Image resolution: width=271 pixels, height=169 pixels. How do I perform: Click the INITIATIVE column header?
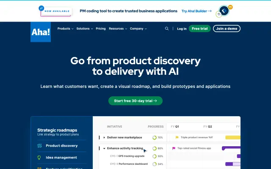click(115, 127)
